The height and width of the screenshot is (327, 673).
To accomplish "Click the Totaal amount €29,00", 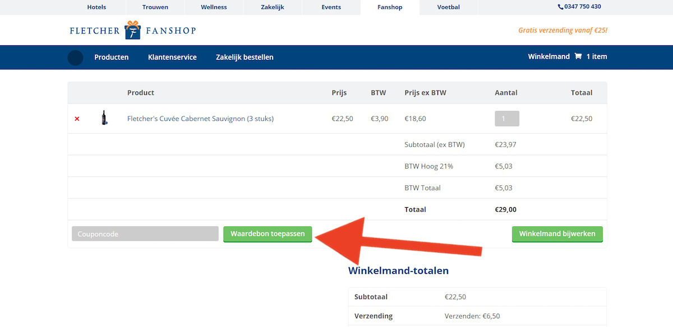I will 506,209.
